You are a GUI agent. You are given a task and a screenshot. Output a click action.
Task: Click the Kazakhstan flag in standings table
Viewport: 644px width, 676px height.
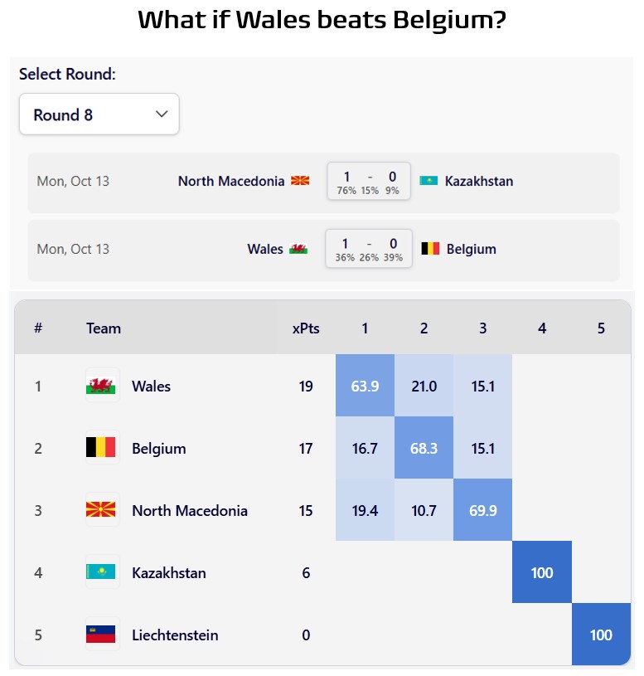pos(101,573)
